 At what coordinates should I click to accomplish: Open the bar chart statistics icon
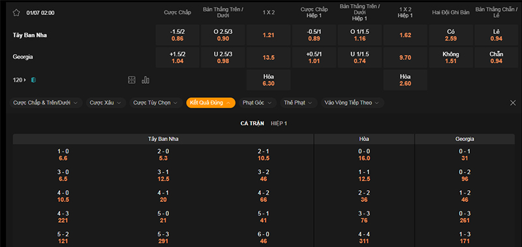tap(146, 80)
